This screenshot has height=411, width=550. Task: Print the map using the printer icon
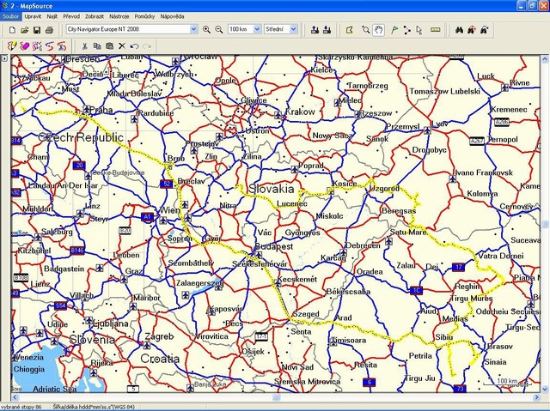point(49,30)
